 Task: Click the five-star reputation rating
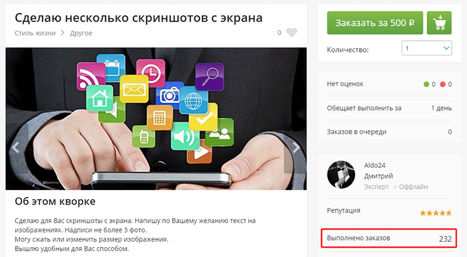pyautogui.click(x=435, y=213)
